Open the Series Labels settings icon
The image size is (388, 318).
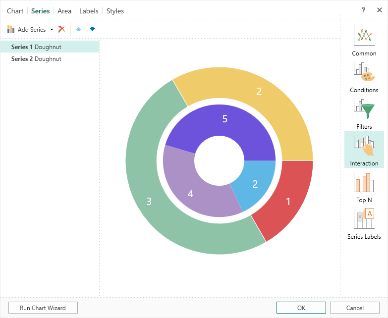(364, 219)
